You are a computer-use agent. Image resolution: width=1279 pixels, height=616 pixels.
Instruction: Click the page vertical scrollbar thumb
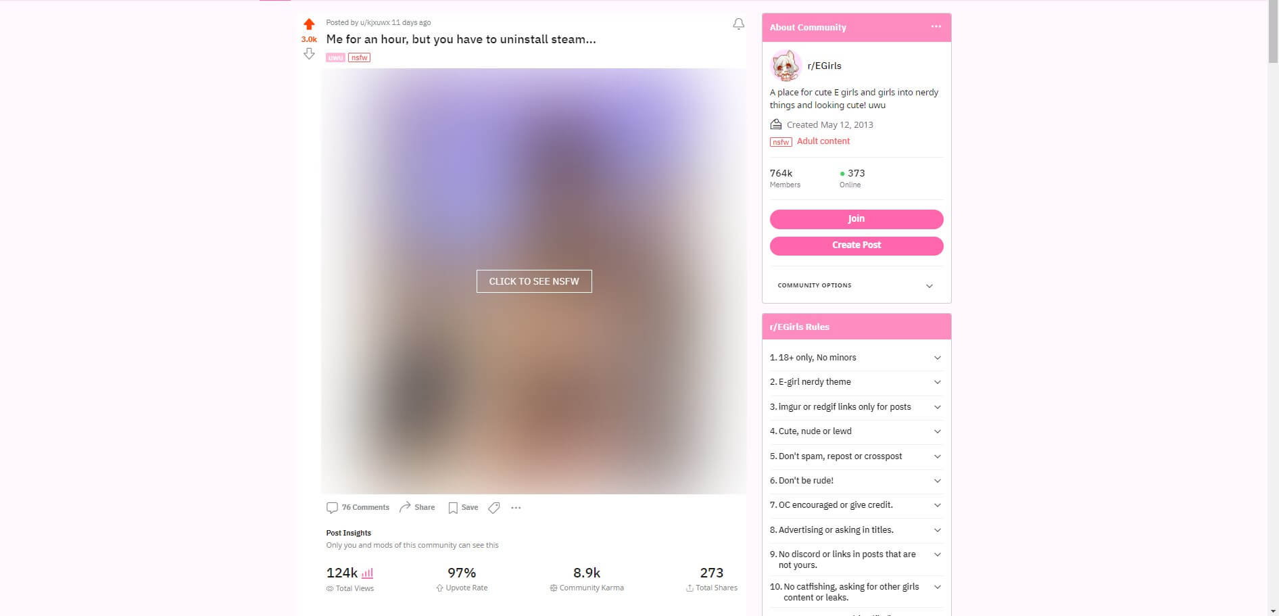click(1273, 32)
